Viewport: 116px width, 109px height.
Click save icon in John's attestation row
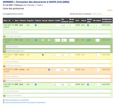tap(4, 96)
